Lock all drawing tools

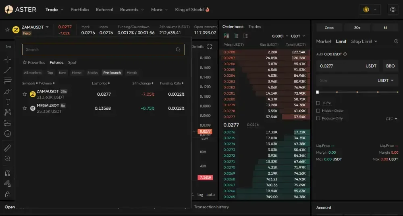click(x=8, y=194)
